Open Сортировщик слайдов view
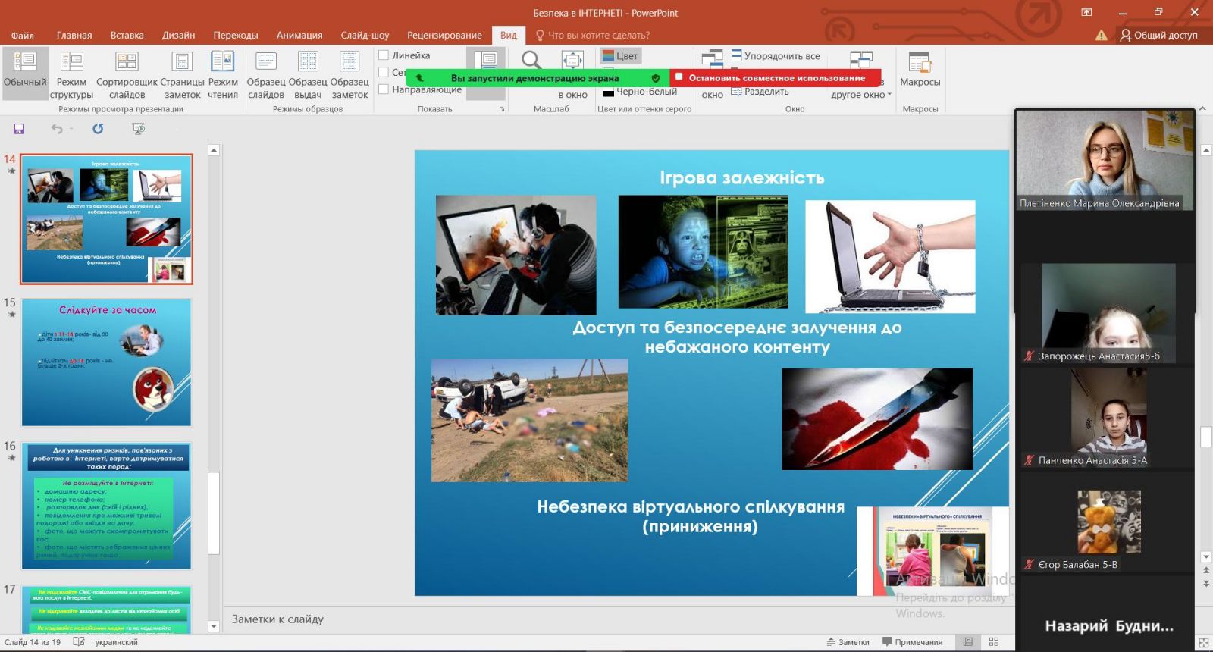1213x652 pixels. [x=127, y=74]
